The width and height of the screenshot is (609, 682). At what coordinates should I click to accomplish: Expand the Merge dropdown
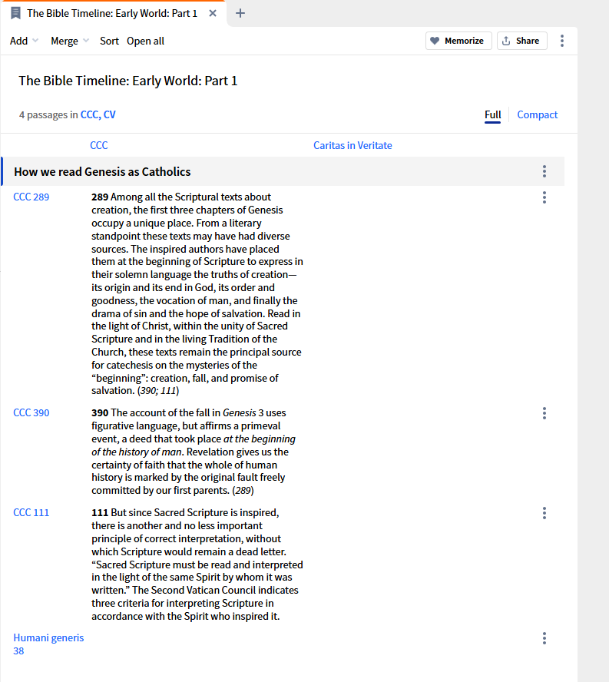tap(70, 41)
